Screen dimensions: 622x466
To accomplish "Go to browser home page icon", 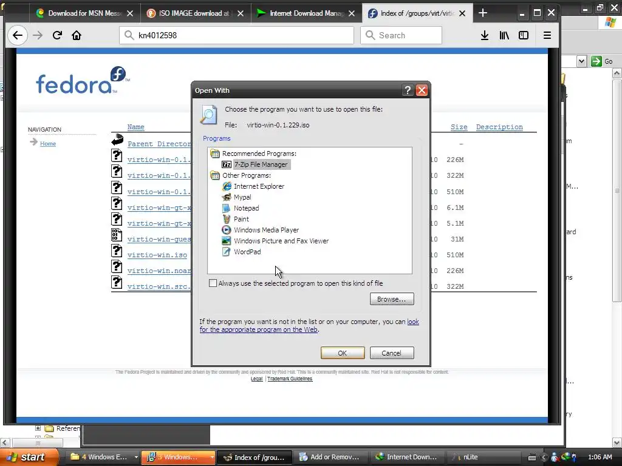I will (77, 35).
